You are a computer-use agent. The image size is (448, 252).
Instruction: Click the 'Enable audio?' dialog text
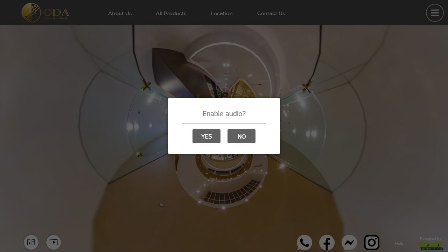(x=224, y=113)
